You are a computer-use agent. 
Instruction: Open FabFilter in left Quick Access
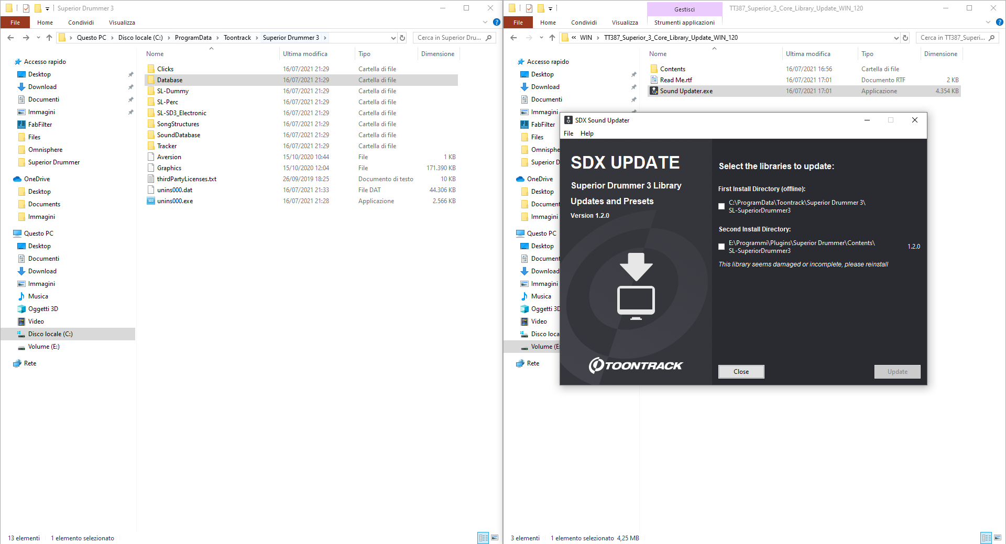click(x=40, y=125)
